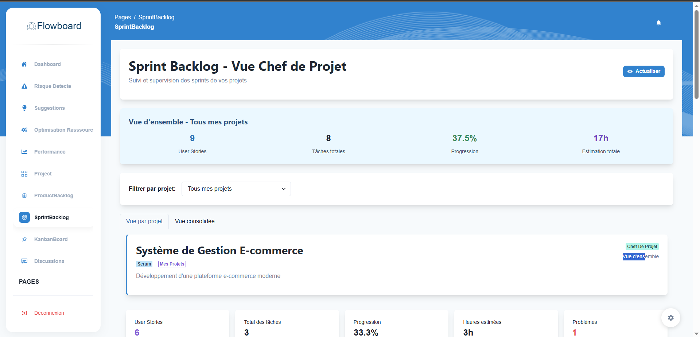700x337 pixels.
Task: Open the Project sidebar label
Action: [43, 174]
